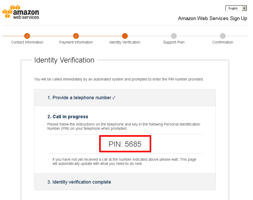Click the gray Support Plan step circle
253x200 pixels.
coord(174,36)
